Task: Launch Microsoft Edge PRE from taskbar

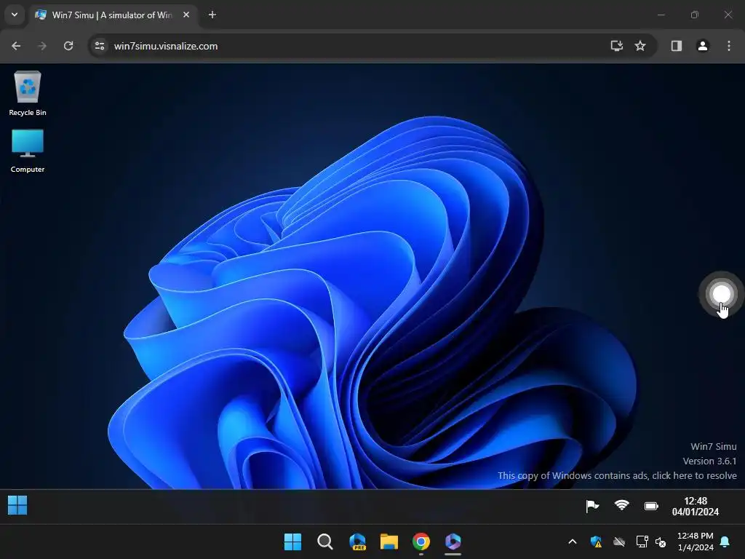Action: click(x=357, y=542)
